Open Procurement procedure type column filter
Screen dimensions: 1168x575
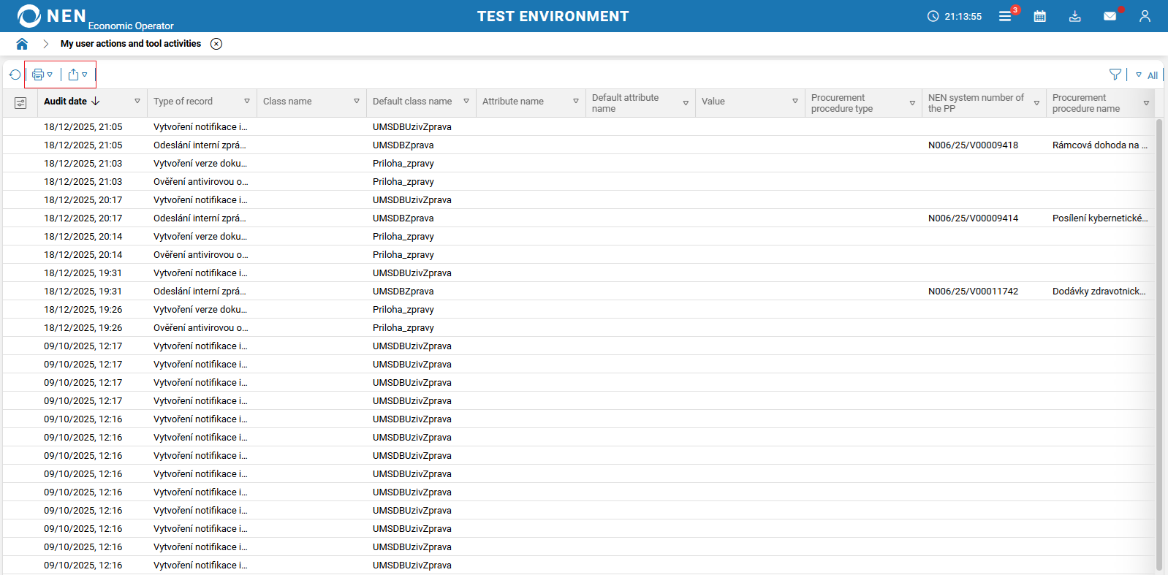(912, 103)
